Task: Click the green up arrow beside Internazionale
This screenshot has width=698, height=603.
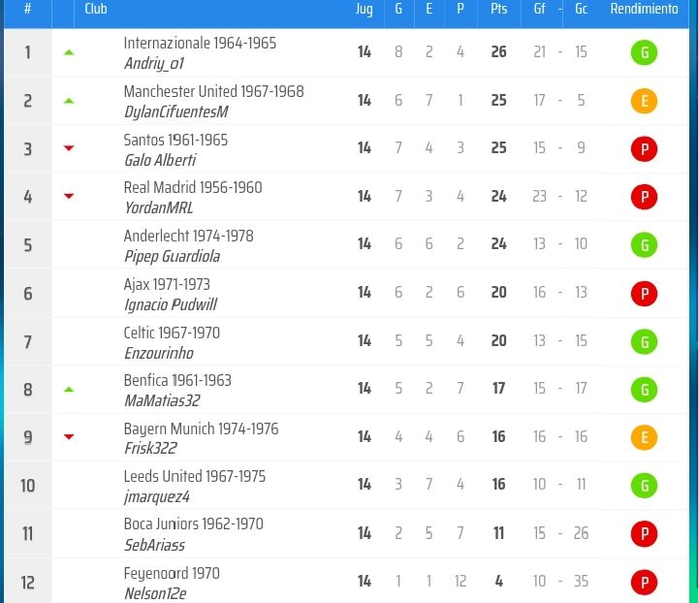Action: click(69, 52)
